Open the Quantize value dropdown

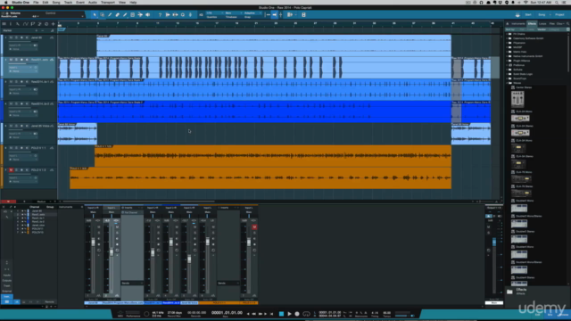[x=214, y=13]
